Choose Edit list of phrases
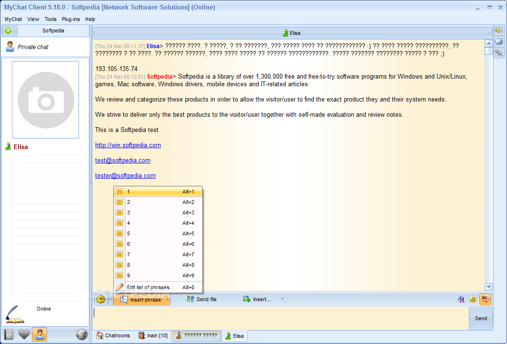 158,287
